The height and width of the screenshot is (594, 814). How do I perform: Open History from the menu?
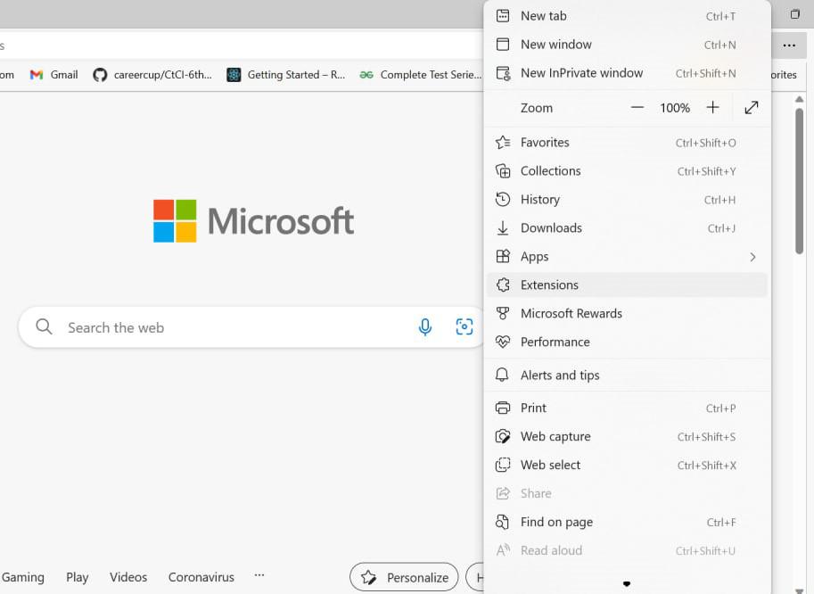point(627,200)
